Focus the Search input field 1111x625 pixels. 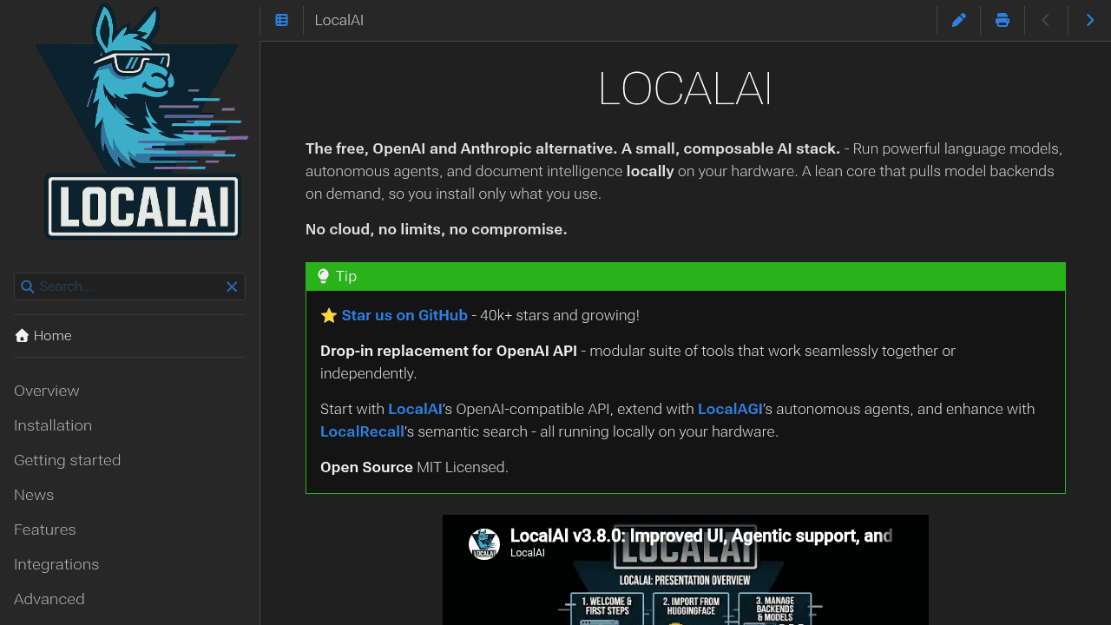(x=129, y=286)
